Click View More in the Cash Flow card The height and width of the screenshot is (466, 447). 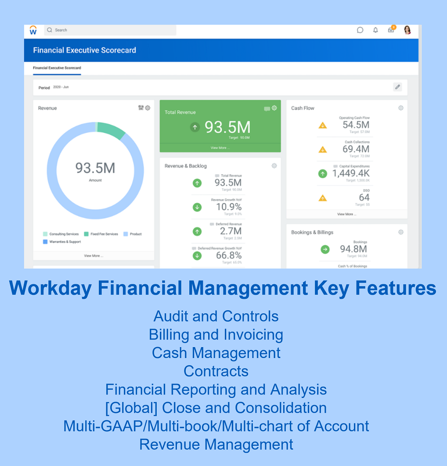coord(346,214)
